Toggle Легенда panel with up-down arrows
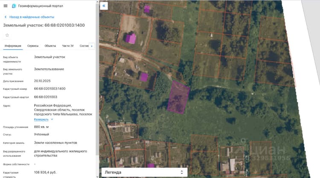Screen dimensions: 320x178 182,172
